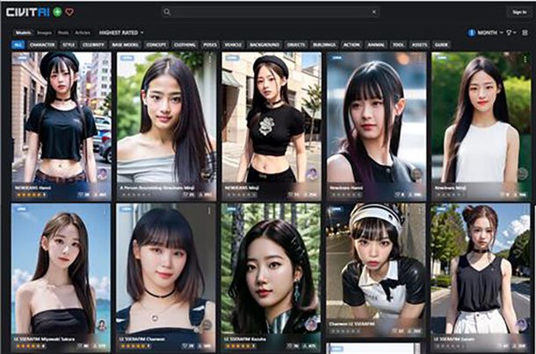Open the funnel filter dropdown
The height and width of the screenshot is (354, 536).
pos(511,32)
